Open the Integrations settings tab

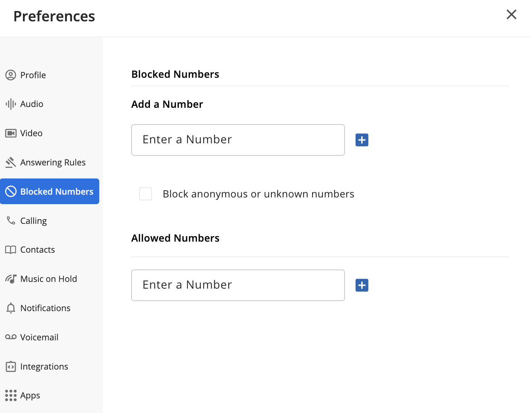(x=44, y=366)
